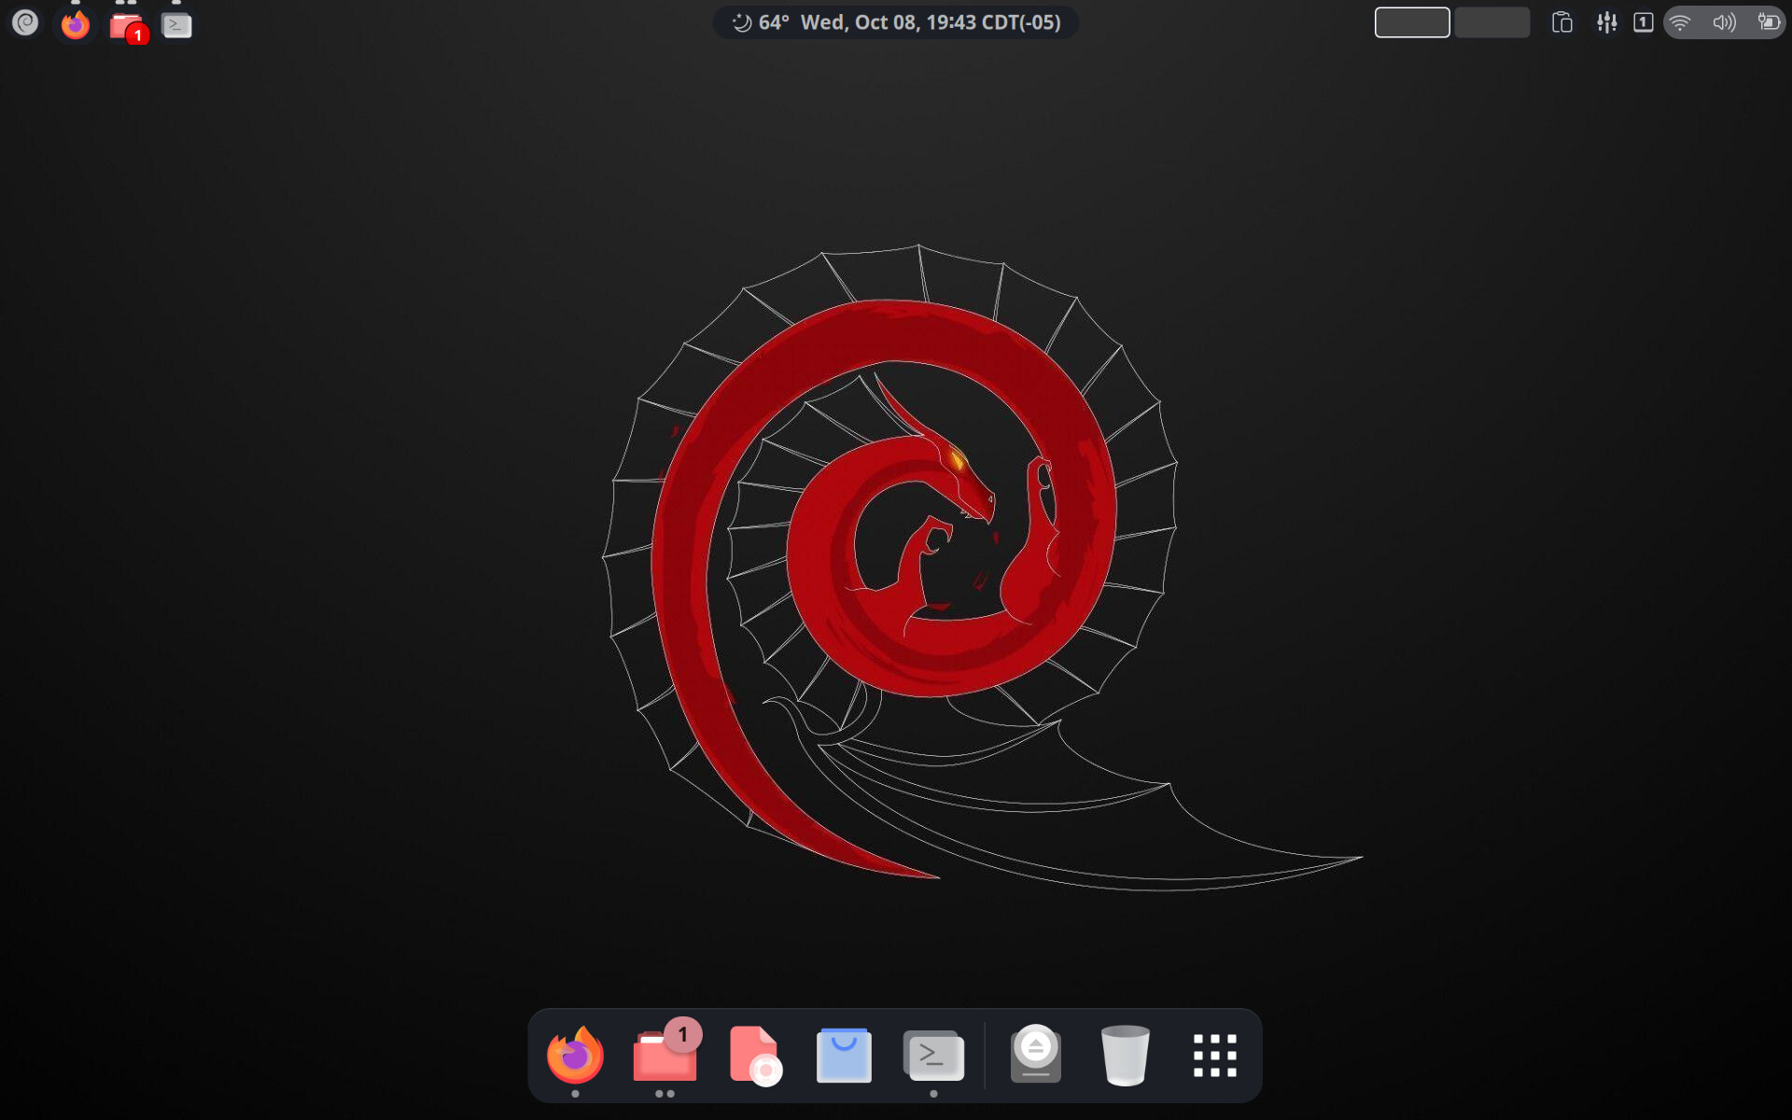The width and height of the screenshot is (1792, 1120).
Task: Open clipboard history indicator in top bar
Action: pos(1561,22)
